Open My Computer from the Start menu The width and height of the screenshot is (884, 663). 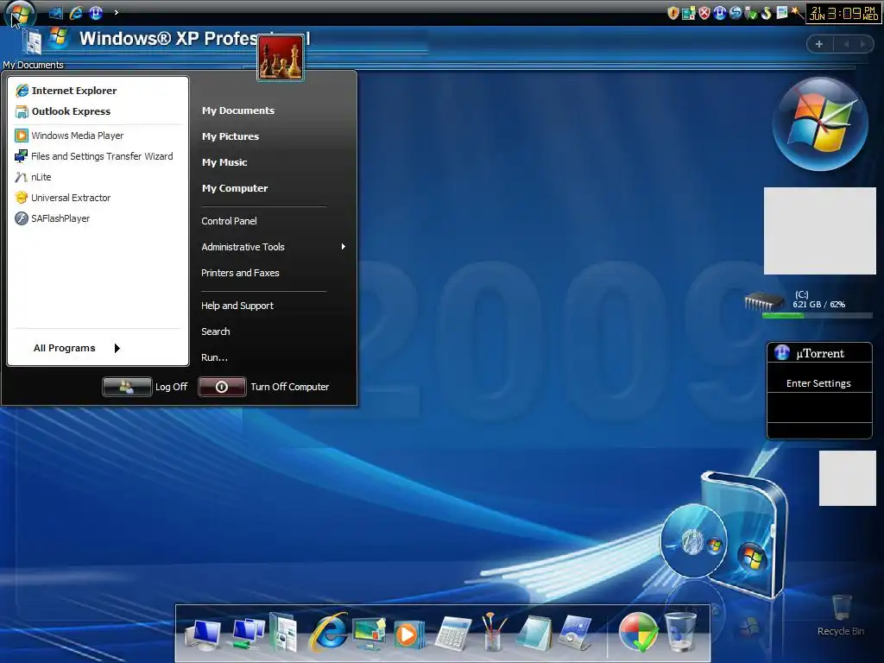tap(235, 188)
